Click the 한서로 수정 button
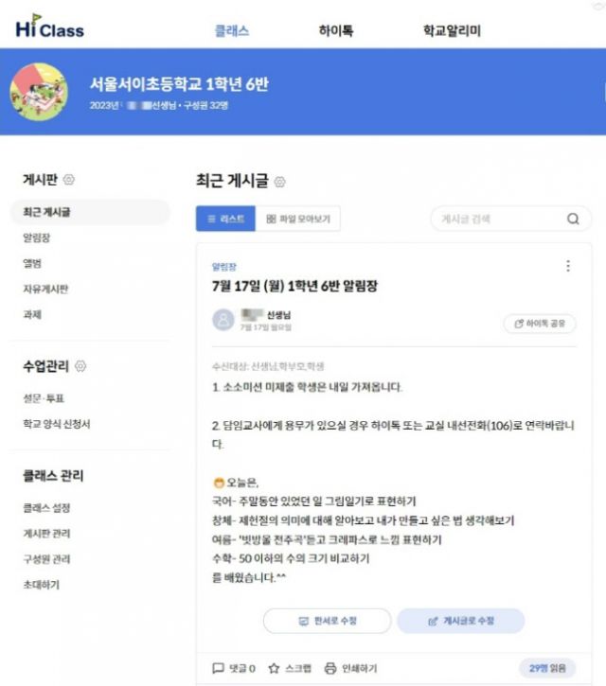This screenshot has height=686, width=606. (327, 621)
